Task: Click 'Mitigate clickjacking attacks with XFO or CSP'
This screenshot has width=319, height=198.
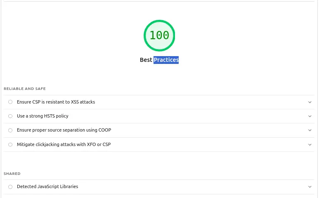Action: click(x=64, y=144)
